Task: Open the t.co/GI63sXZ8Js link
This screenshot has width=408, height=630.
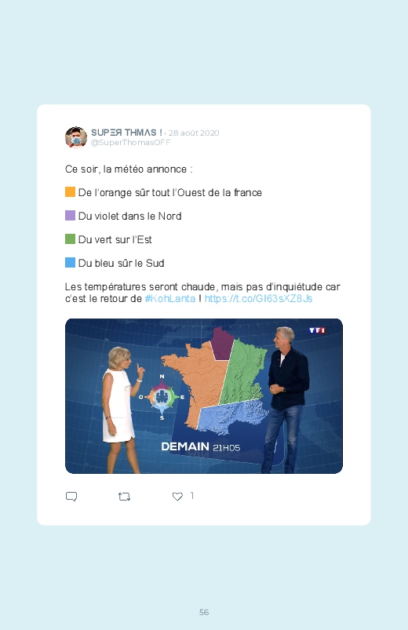Action: [258, 299]
